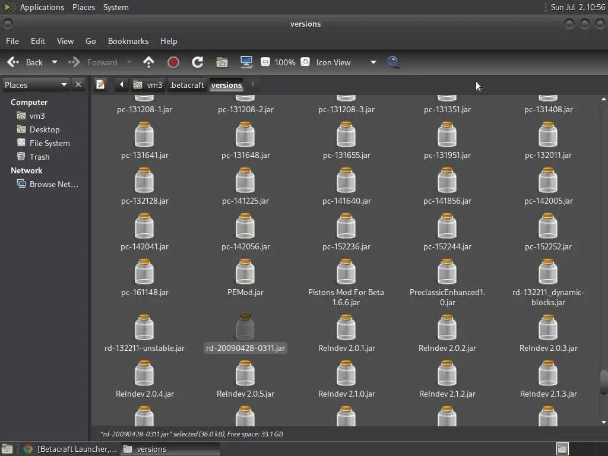Select the pc-142005.jar file icon
The height and width of the screenshot is (456, 608).
click(548, 180)
